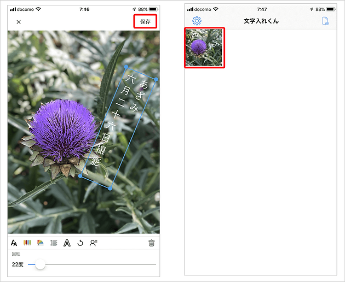This screenshot has width=345, height=282.
Task: Open the font style (FA) tool
Action: pos(14,243)
